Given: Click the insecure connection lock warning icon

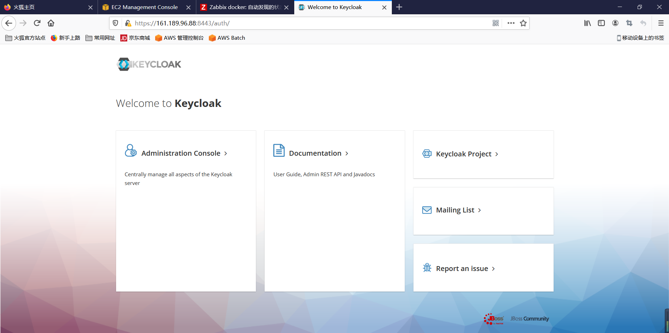Looking at the screenshot, I should (x=128, y=23).
